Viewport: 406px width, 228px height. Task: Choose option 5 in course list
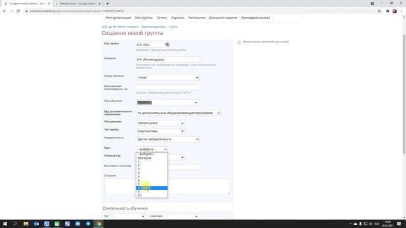tap(152, 177)
